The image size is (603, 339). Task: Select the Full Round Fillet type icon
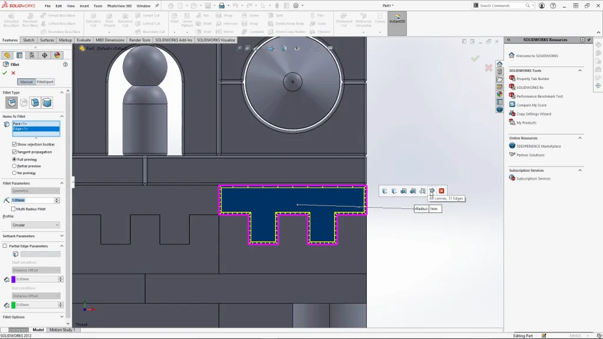(x=47, y=102)
